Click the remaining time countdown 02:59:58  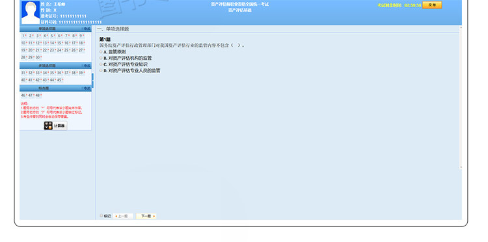pos(413,5)
